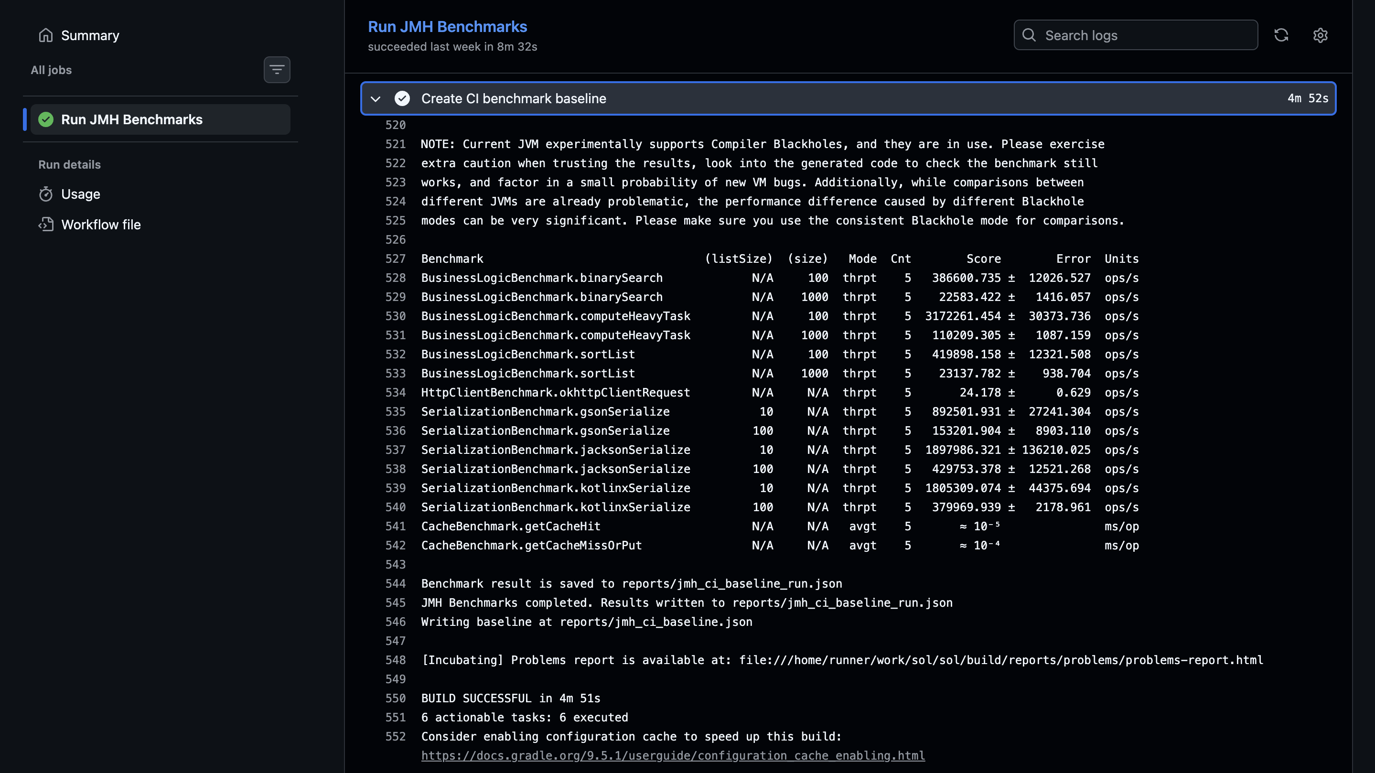Select log line number 527
This screenshot has height=773, width=1375.
pyautogui.click(x=396, y=259)
